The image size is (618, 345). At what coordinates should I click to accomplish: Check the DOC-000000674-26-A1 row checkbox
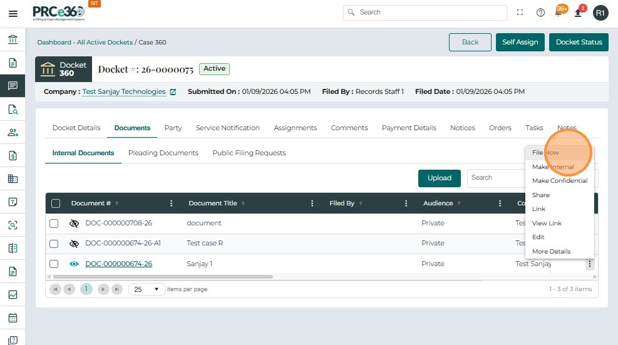54,244
